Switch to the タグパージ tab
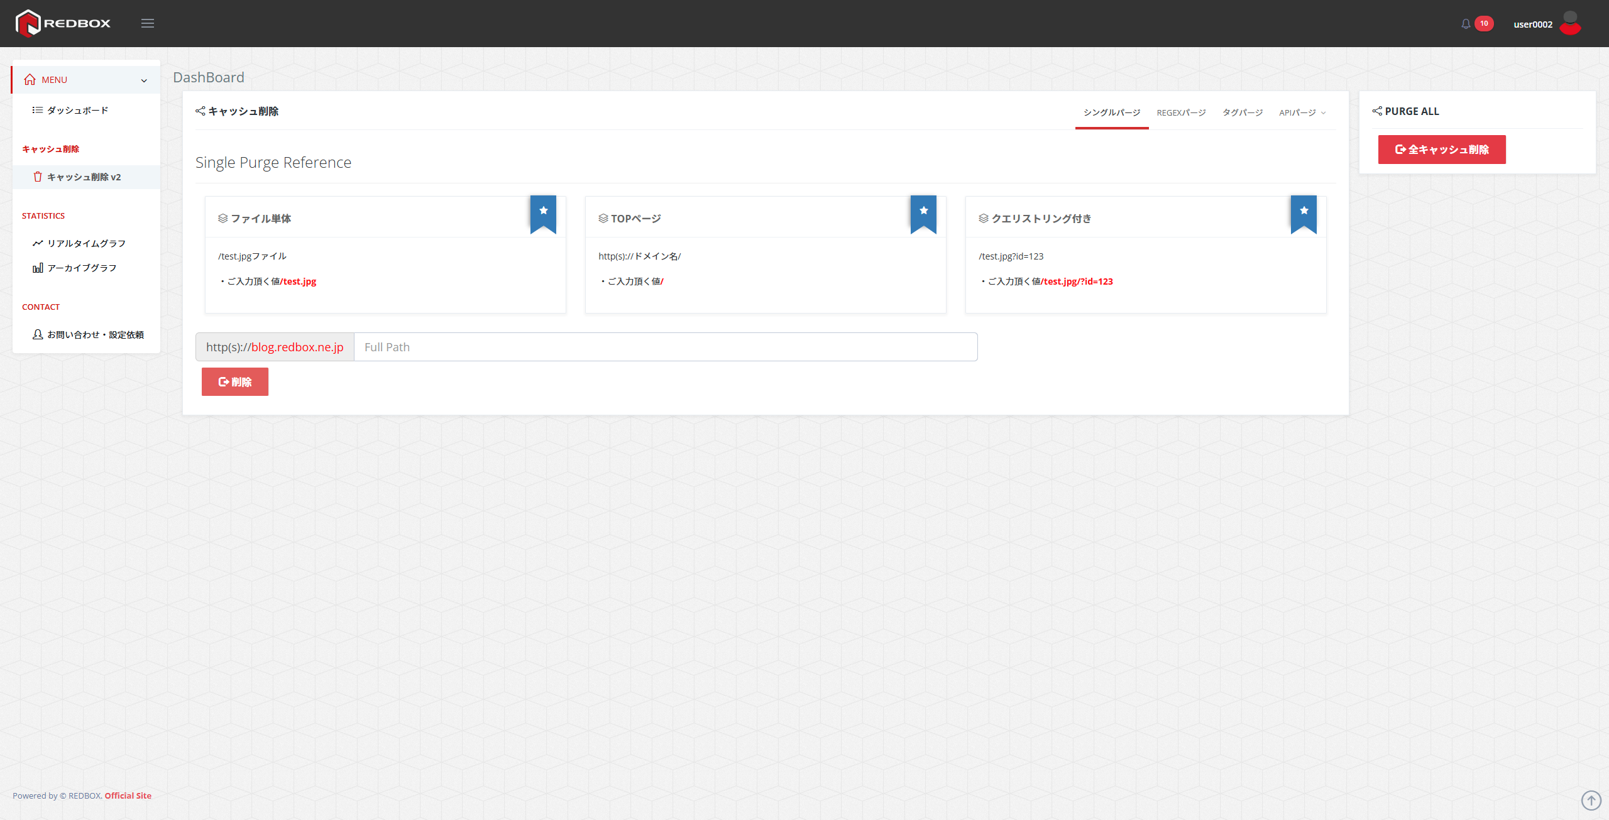Viewport: 1609px width, 820px height. [1242, 112]
